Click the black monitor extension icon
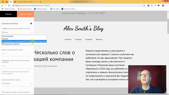 click(x=158, y=6)
